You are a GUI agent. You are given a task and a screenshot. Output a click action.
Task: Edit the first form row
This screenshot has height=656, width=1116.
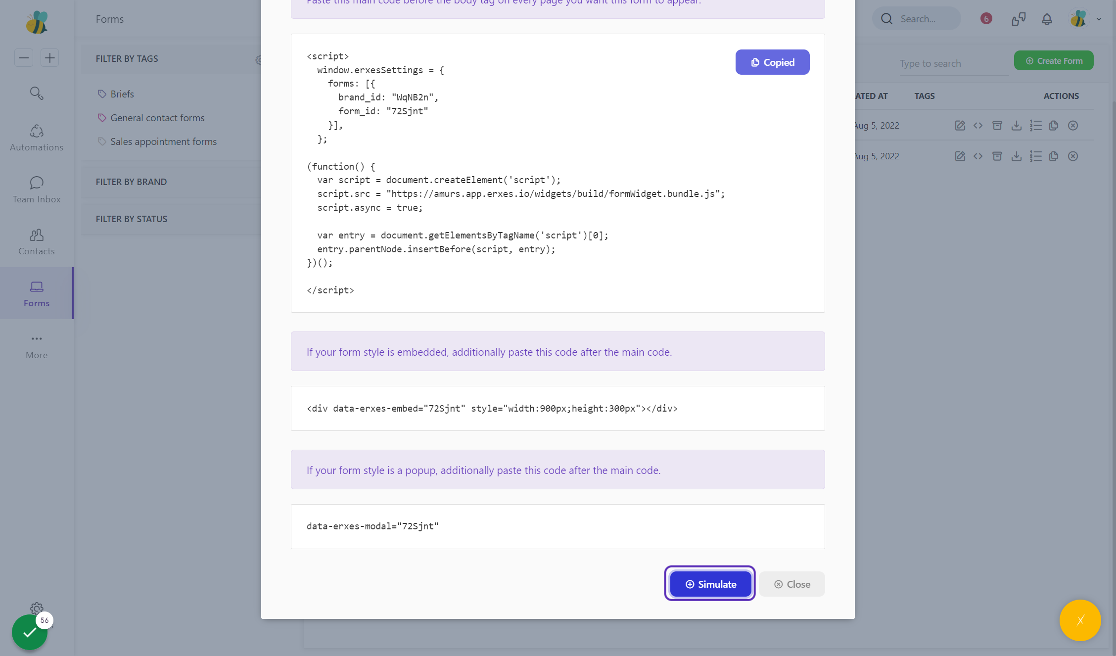pyautogui.click(x=960, y=126)
